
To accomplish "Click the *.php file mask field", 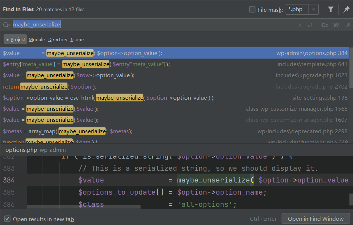I will [297, 10].
